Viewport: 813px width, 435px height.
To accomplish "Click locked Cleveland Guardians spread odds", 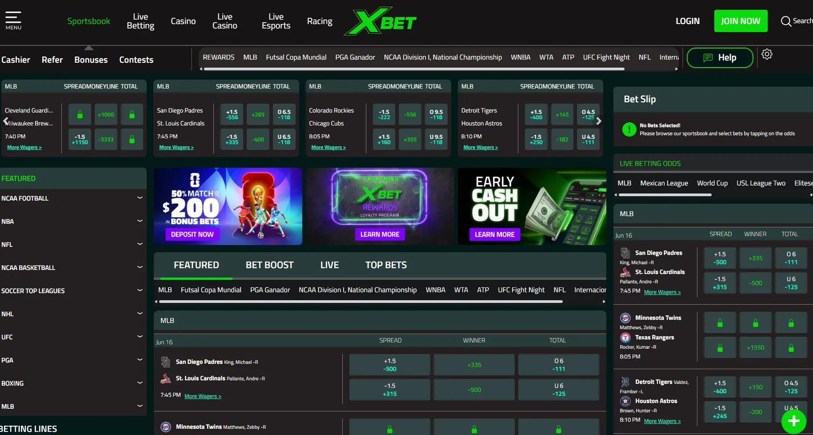I will 80,114.
